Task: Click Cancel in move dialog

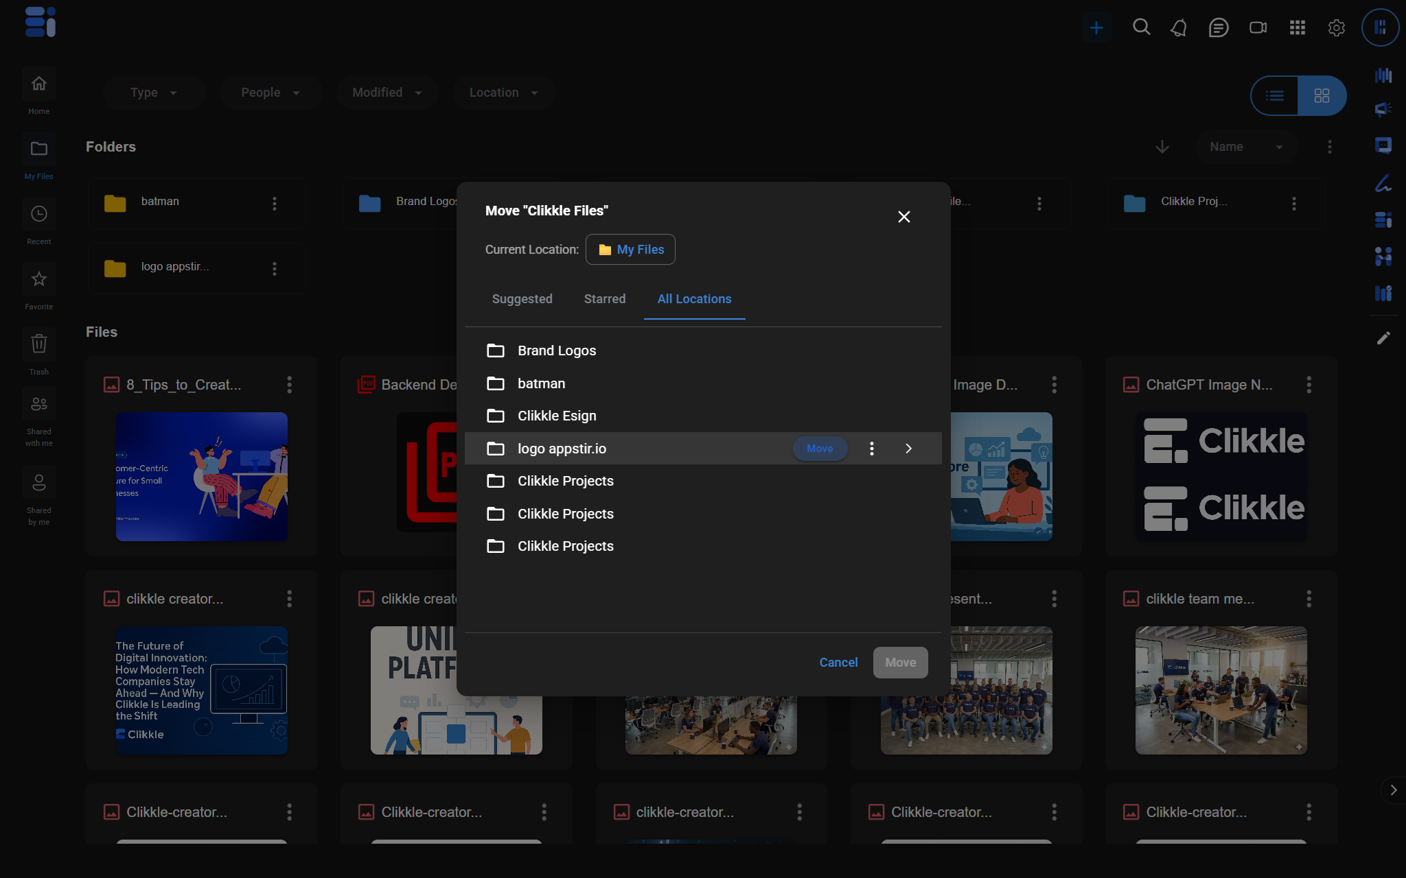Action: pos(838,663)
